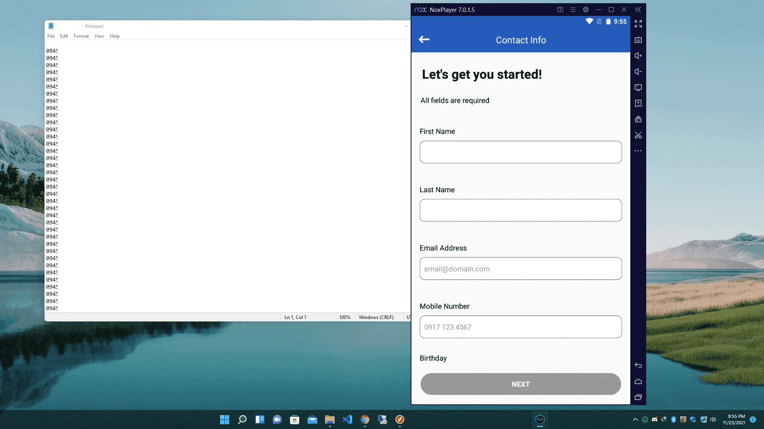Open the Windows Start menu

click(x=225, y=419)
